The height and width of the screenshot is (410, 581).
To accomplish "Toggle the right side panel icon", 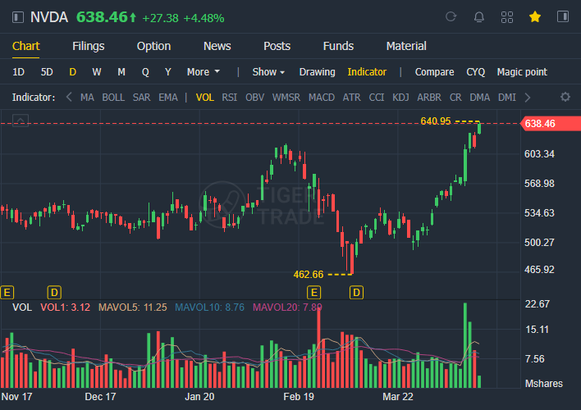I will tap(563, 16).
